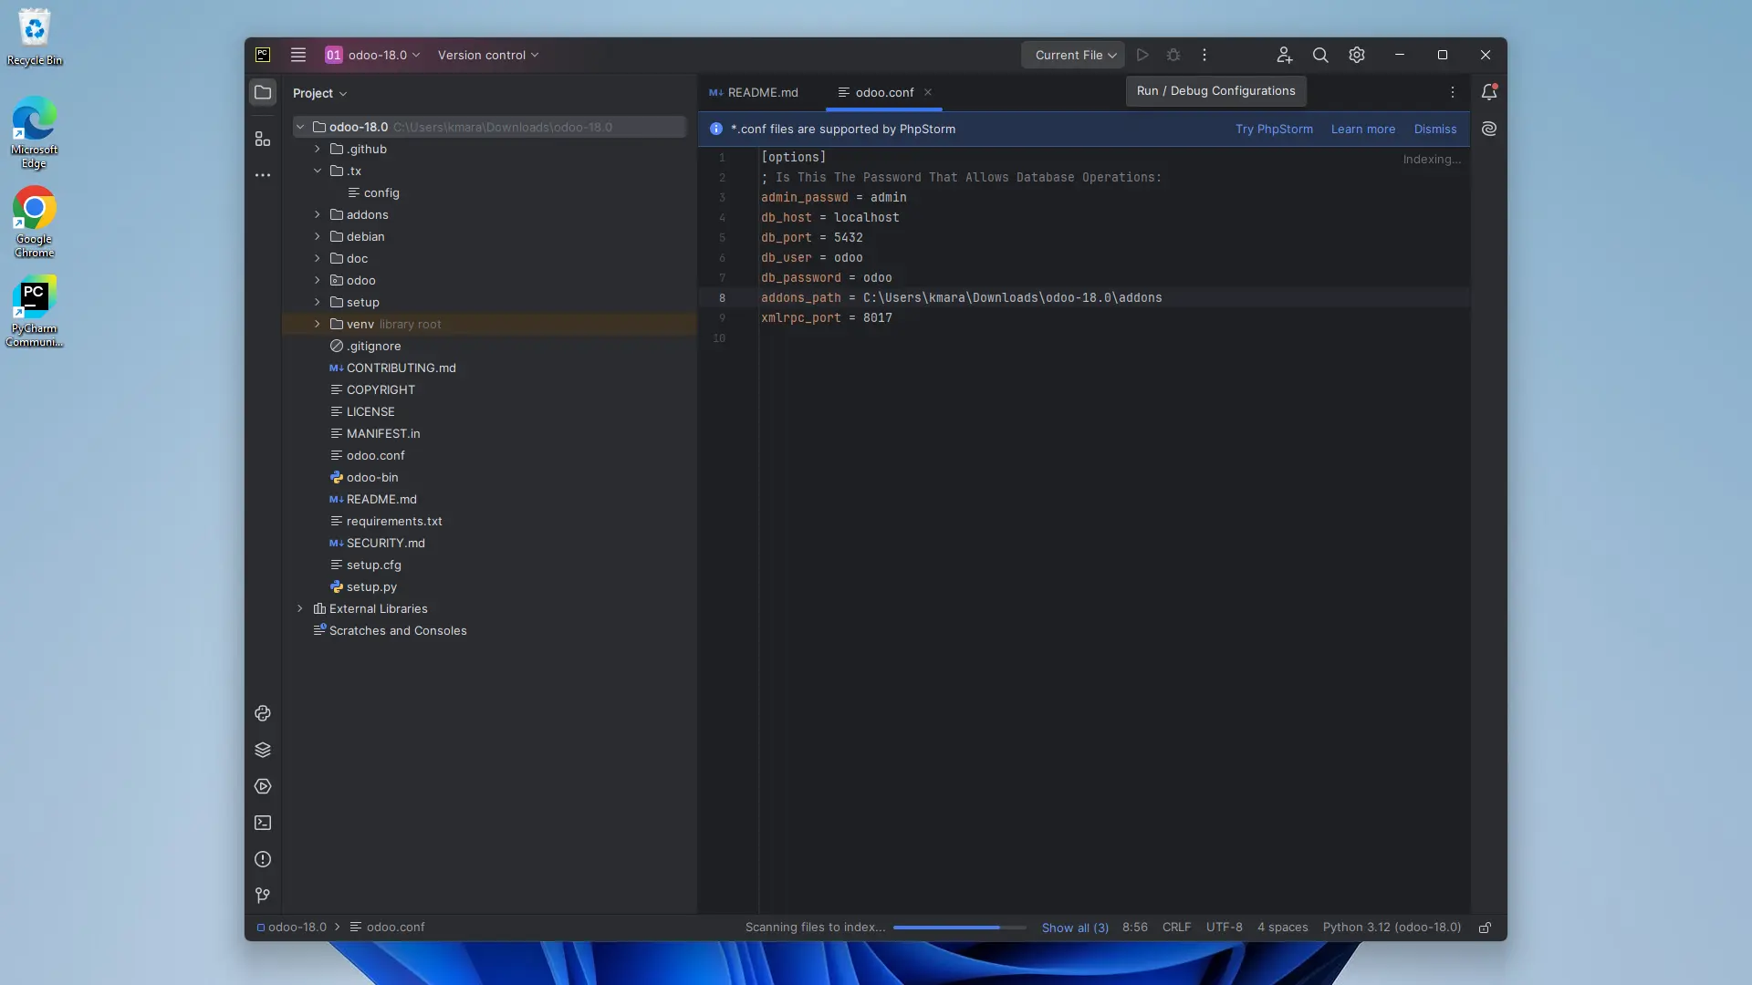The image size is (1752, 985).
Task: Open the Python Packages layers icon
Action: (263, 750)
